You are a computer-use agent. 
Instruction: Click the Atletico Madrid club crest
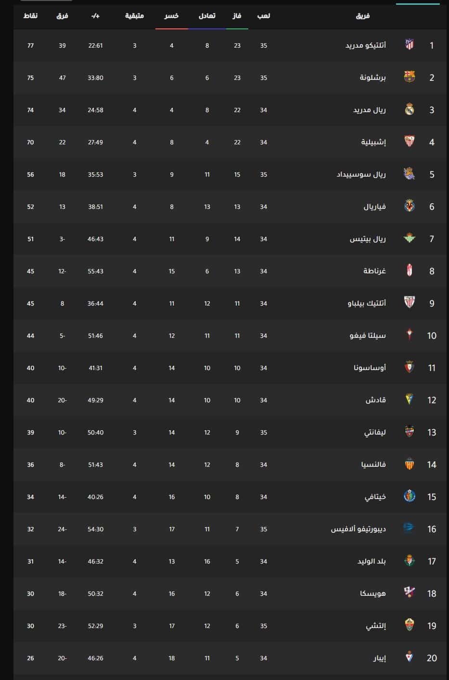click(410, 45)
